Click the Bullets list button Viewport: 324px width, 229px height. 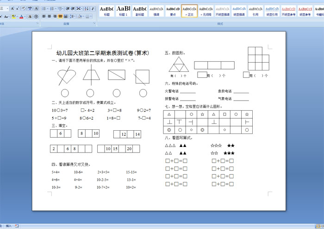coord(44,8)
